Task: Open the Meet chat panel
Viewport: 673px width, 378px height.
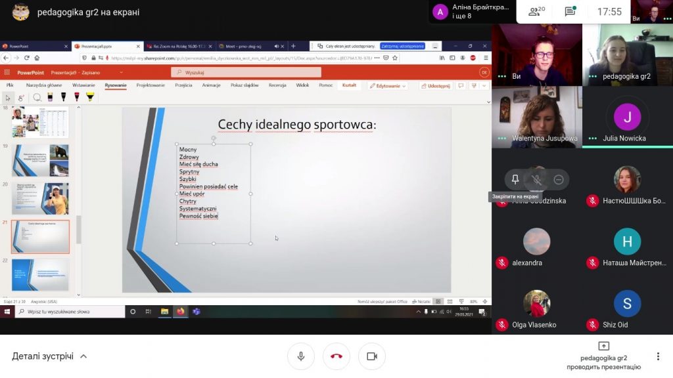Action: (x=570, y=11)
